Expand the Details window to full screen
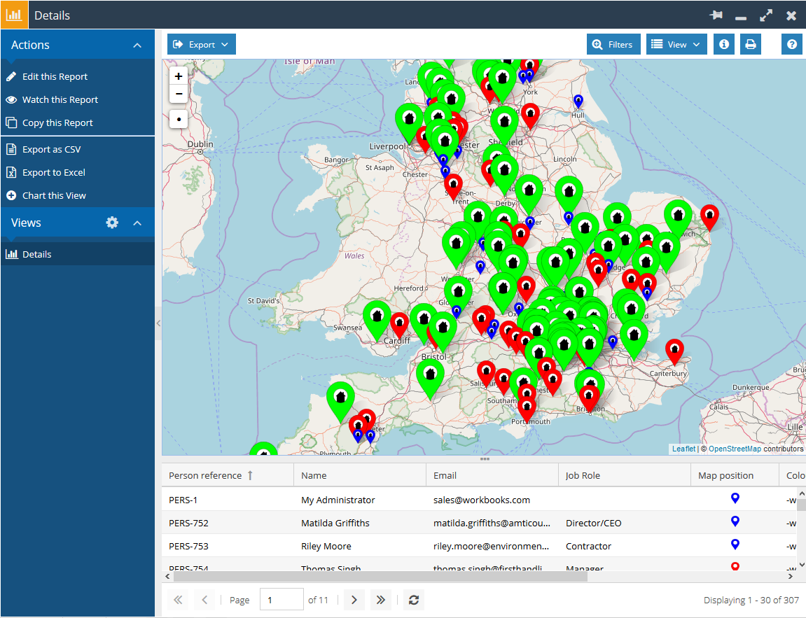This screenshot has width=806, height=618. (766, 15)
